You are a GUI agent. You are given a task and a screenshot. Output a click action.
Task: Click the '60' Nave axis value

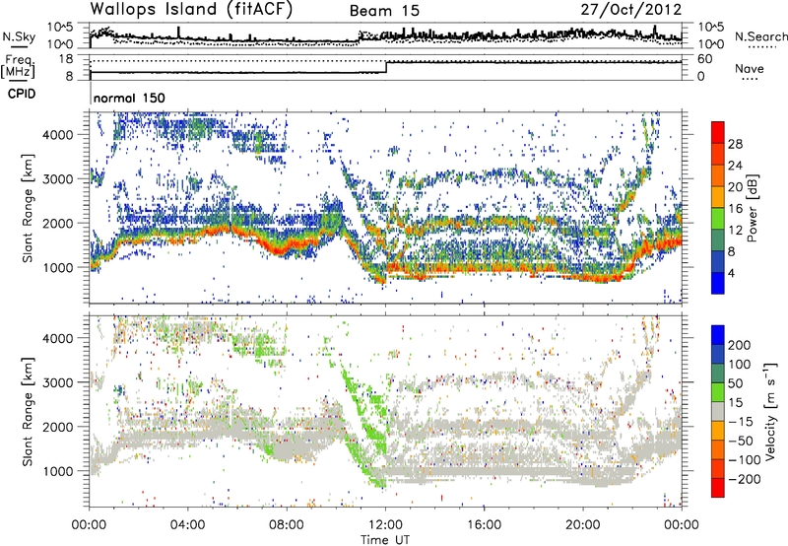(x=705, y=59)
